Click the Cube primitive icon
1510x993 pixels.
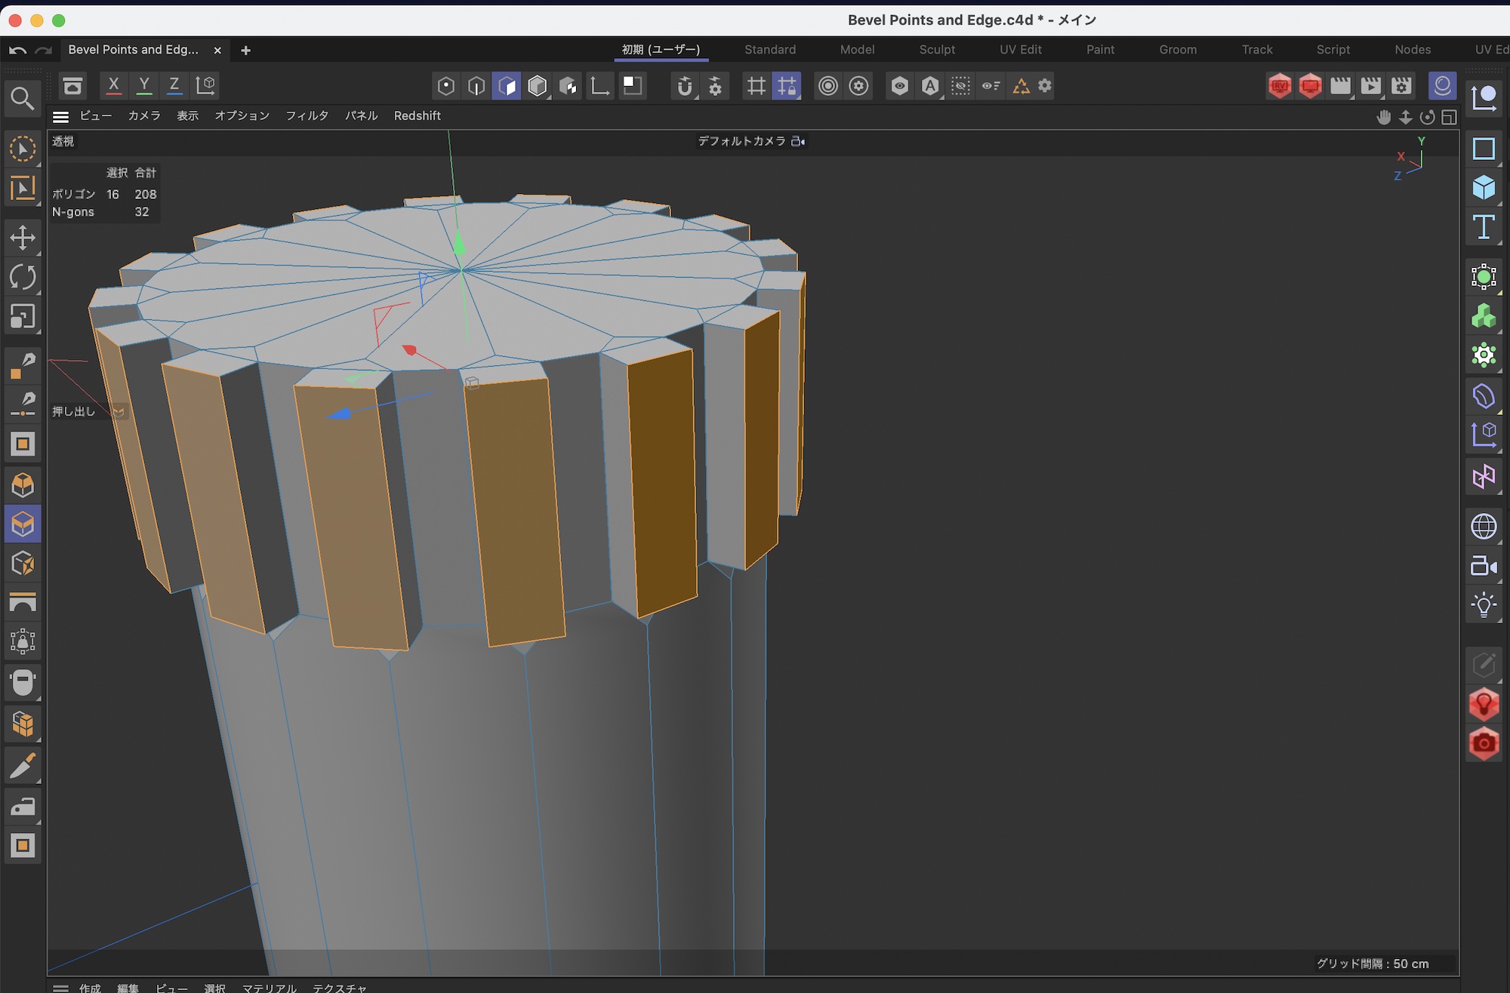coord(1484,187)
